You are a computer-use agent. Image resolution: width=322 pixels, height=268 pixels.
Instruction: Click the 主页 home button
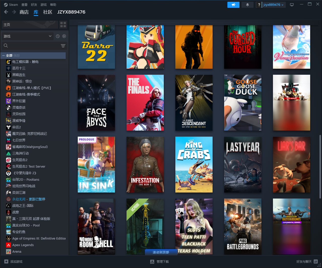tap(30, 24)
